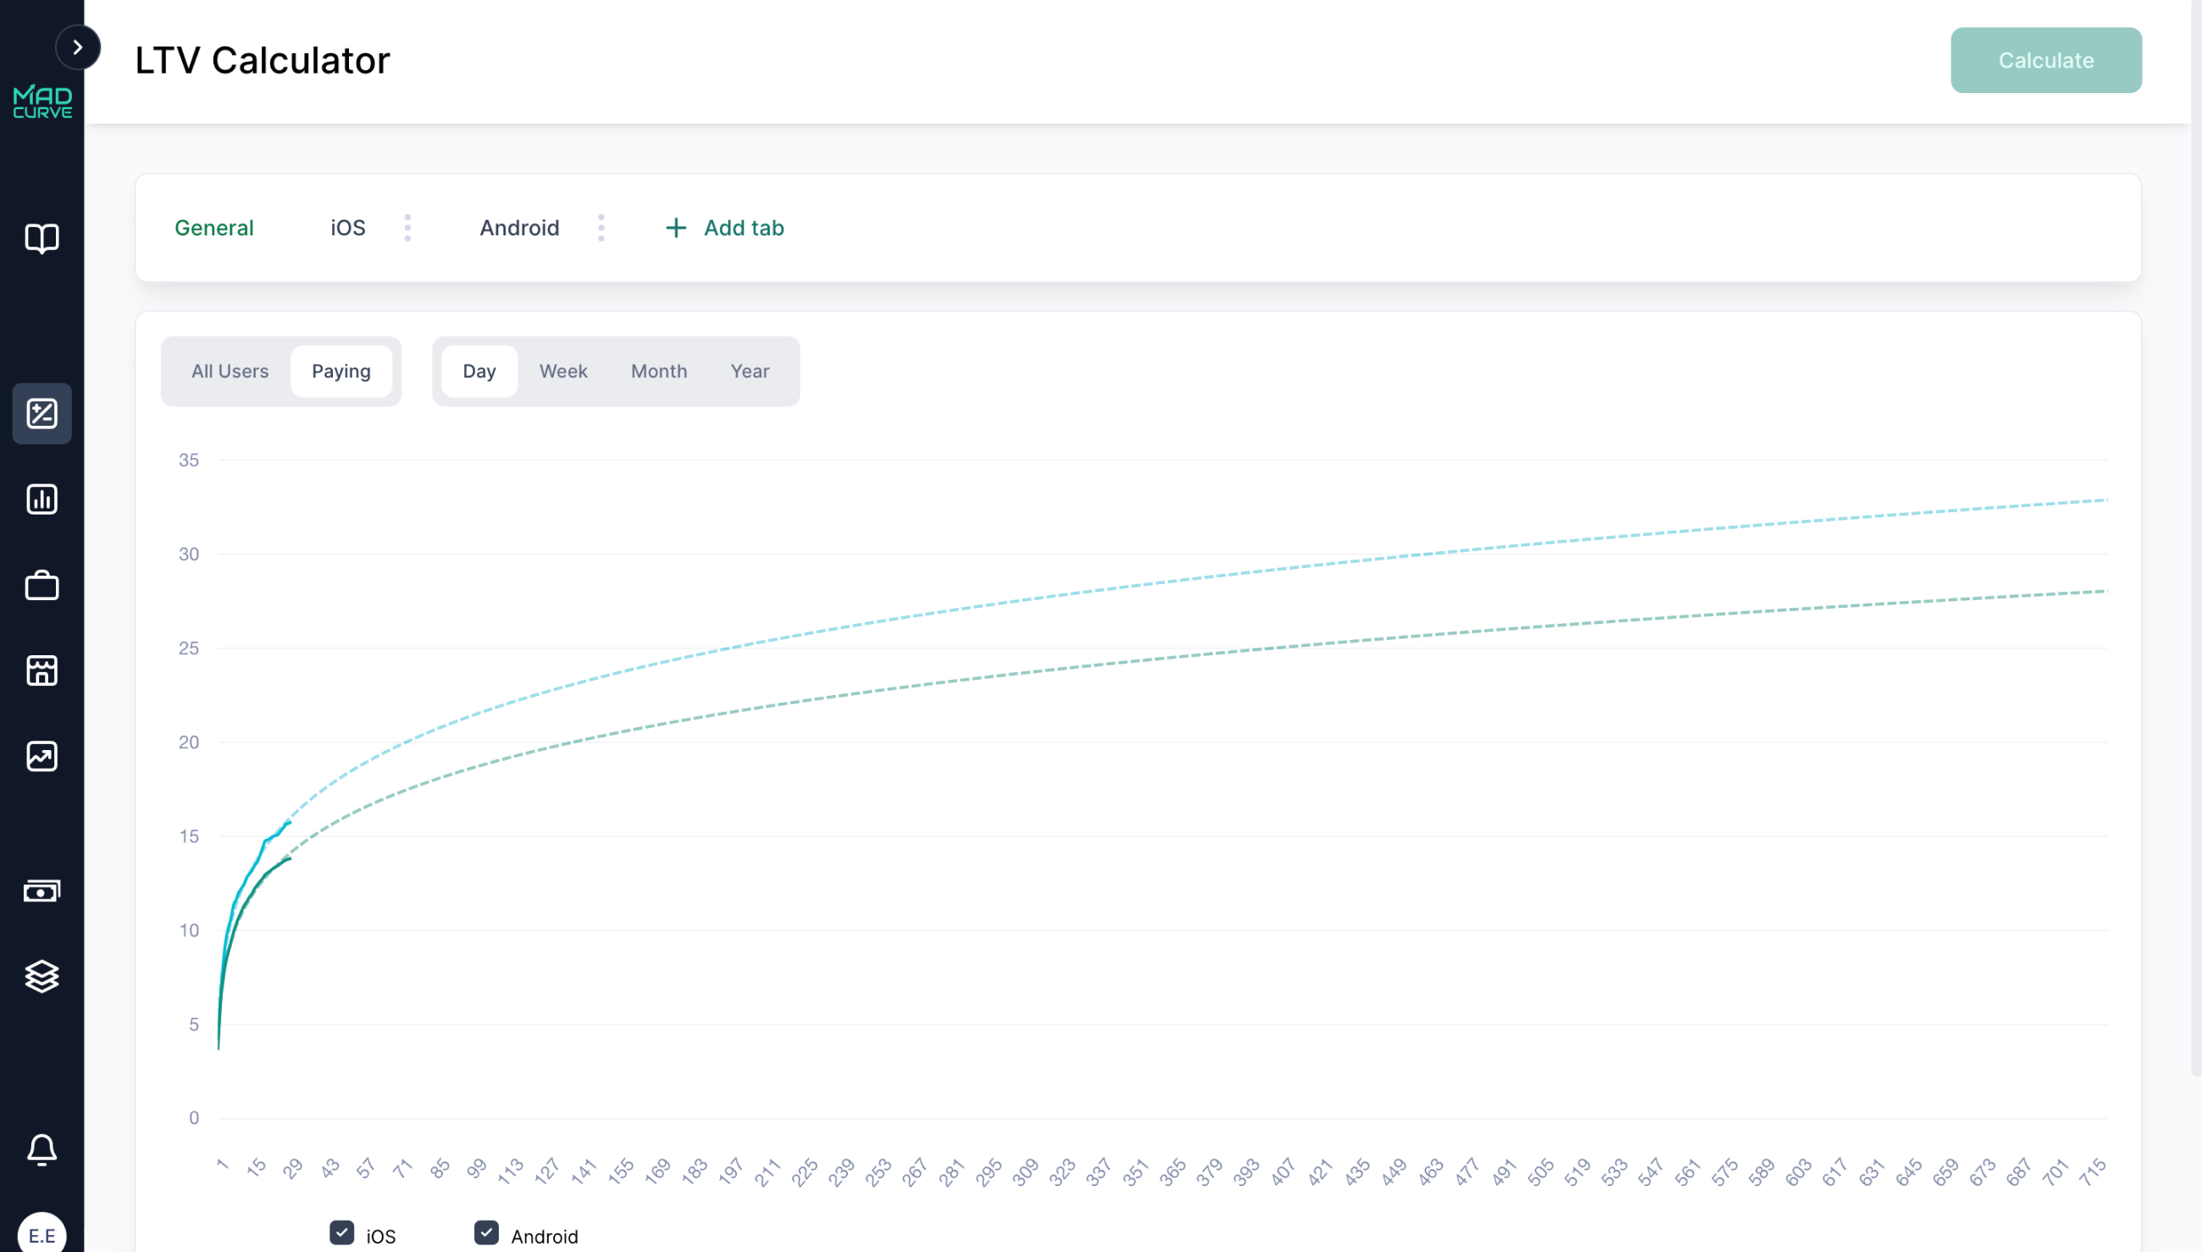This screenshot has height=1252, width=2202.
Task: Select the Week time granularity
Action: coord(563,371)
